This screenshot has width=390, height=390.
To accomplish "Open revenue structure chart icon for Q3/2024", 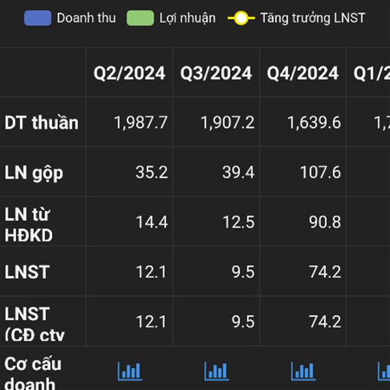I will click(x=216, y=371).
